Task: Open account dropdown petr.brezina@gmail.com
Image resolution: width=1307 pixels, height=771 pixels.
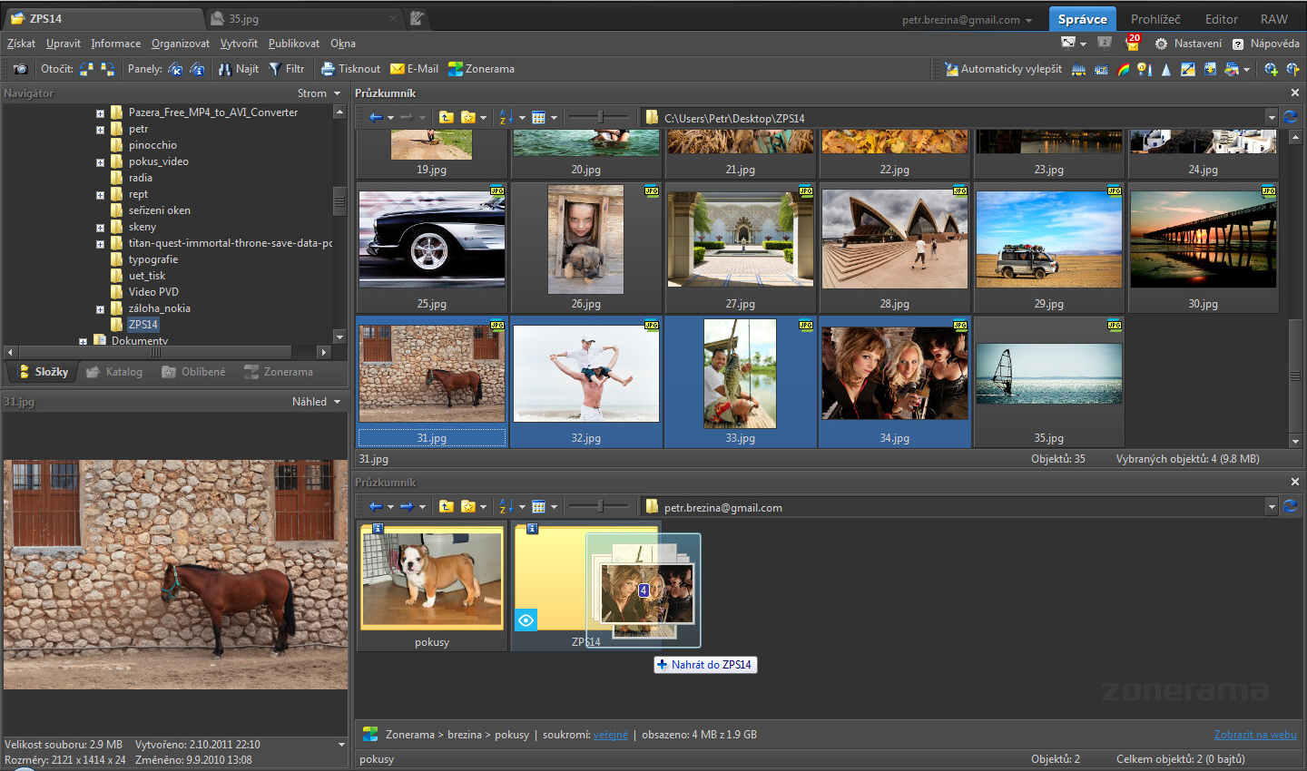Action: tap(967, 20)
